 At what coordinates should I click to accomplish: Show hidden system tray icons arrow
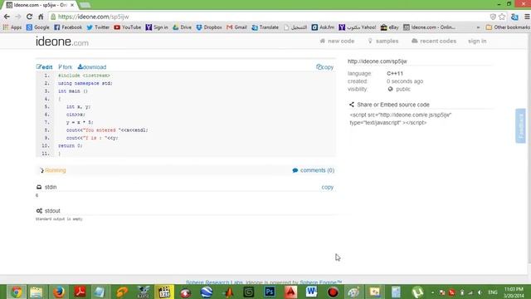(x=433, y=292)
